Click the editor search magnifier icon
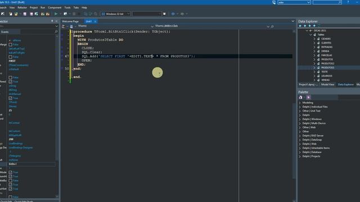Viewport: 360px width, 202px height. pos(272,26)
